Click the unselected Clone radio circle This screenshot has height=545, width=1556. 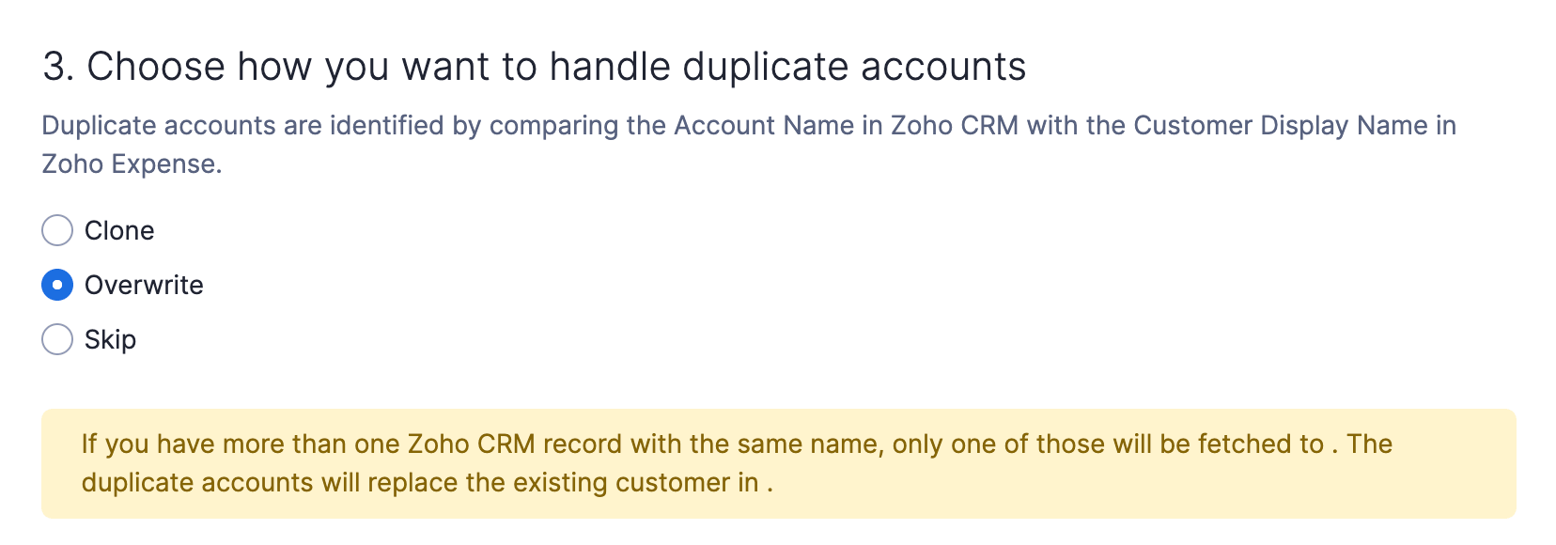pos(56,230)
